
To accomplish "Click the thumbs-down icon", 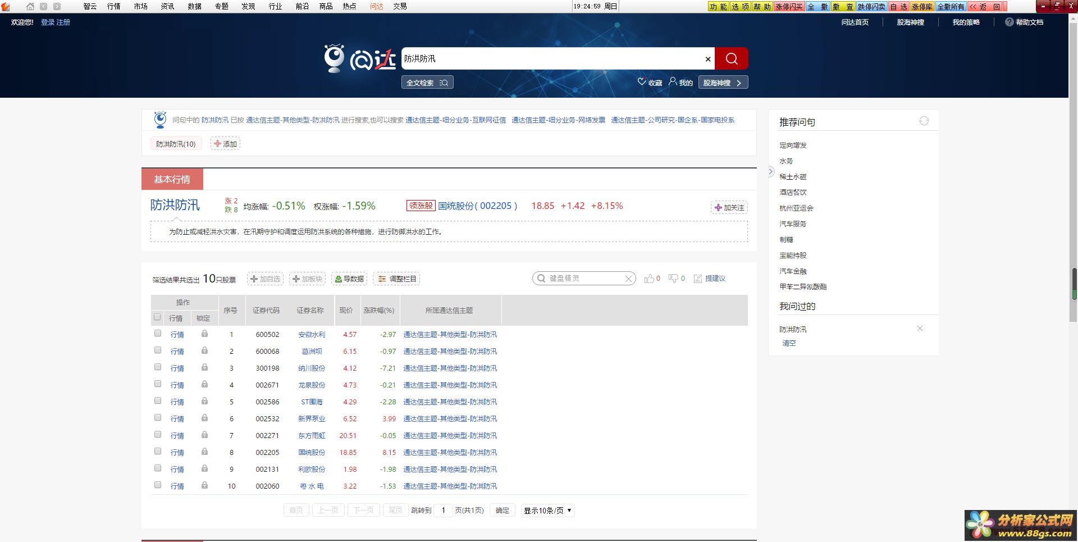I will click(673, 279).
